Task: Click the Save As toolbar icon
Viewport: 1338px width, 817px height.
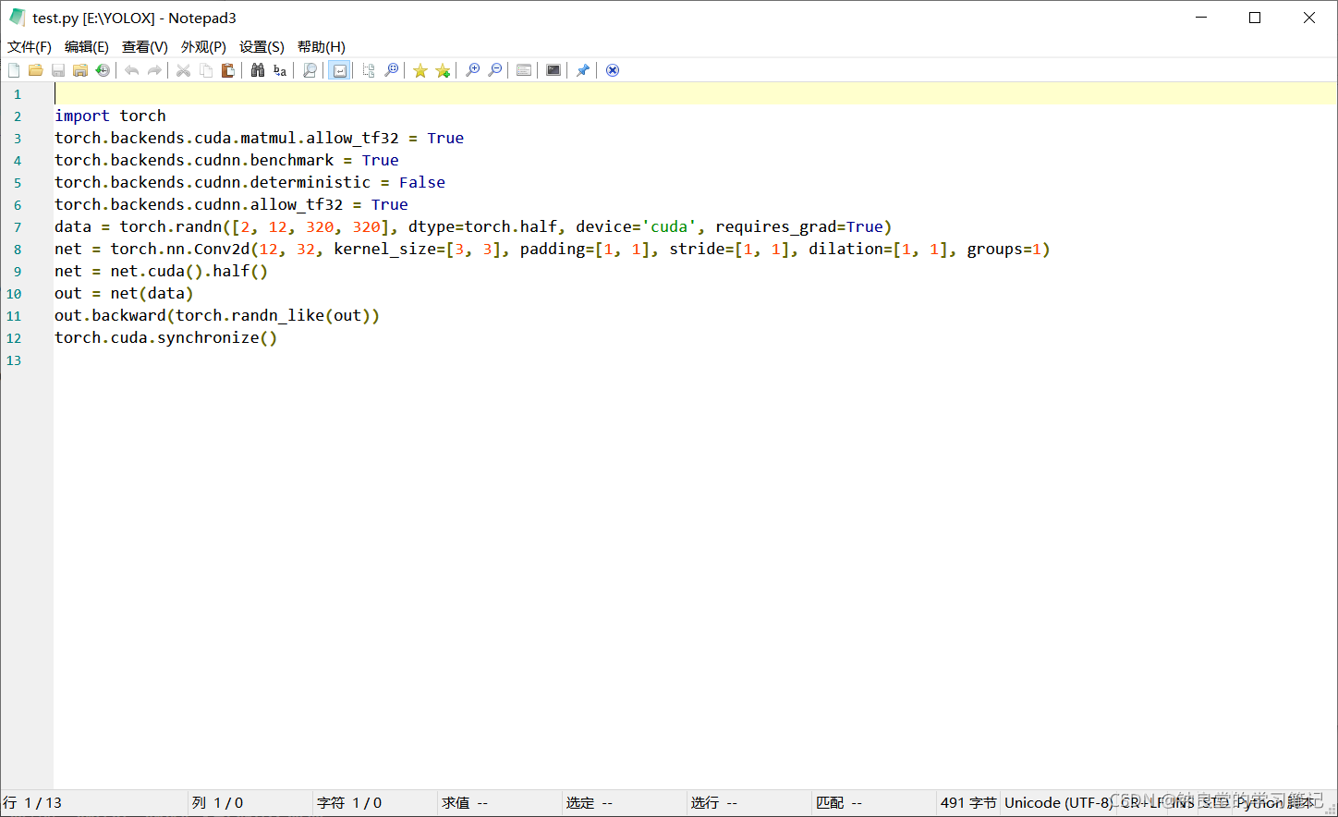Action: click(80, 70)
